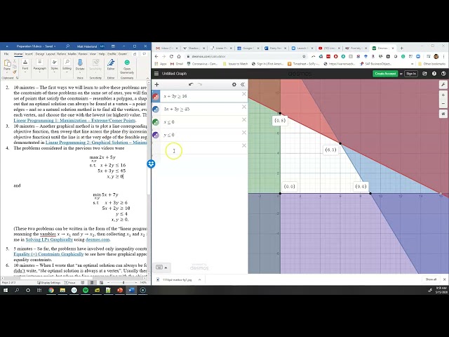Open Grammarly in Word ribbon
449x337 pixels.
127,65
